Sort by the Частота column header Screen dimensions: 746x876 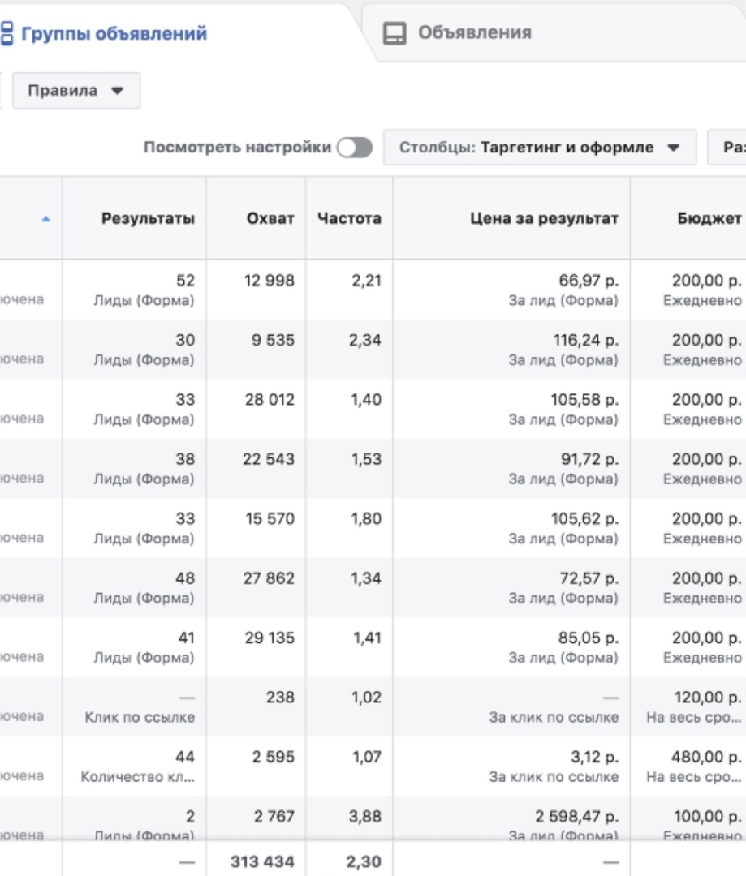point(349,219)
